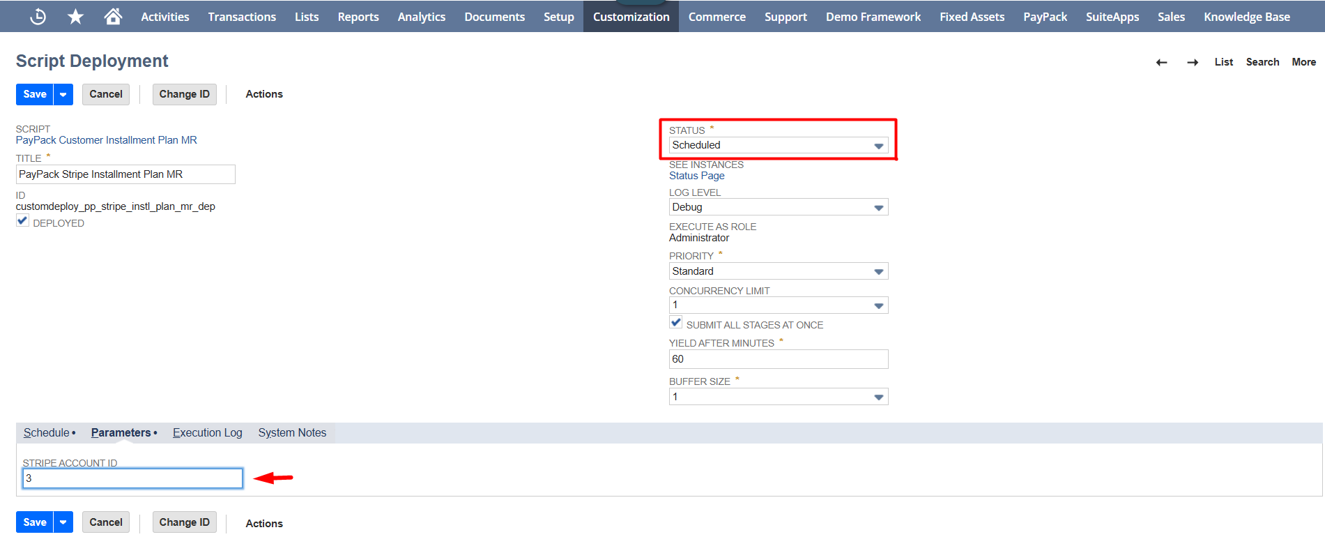Viewport: 1325px width, 553px height.
Task: Open the bottom Actions menu
Action: click(x=264, y=524)
